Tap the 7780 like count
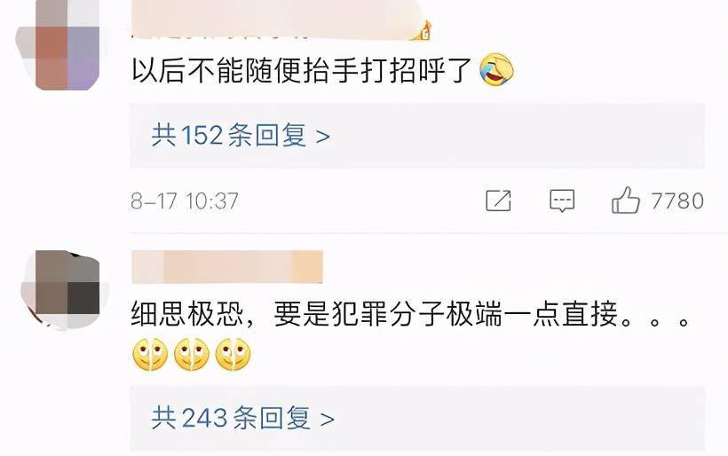This screenshot has height=456, width=728. click(677, 200)
